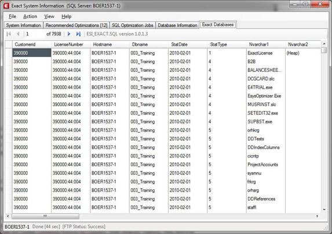Select the sysmnu cell
The height and width of the screenshot is (234, 332).
[x=265, y=173]
